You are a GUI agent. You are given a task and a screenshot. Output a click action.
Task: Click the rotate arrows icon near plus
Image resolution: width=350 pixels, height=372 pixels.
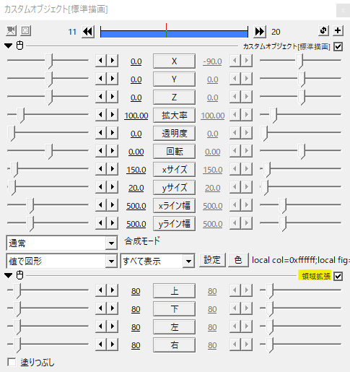(323, 30)
